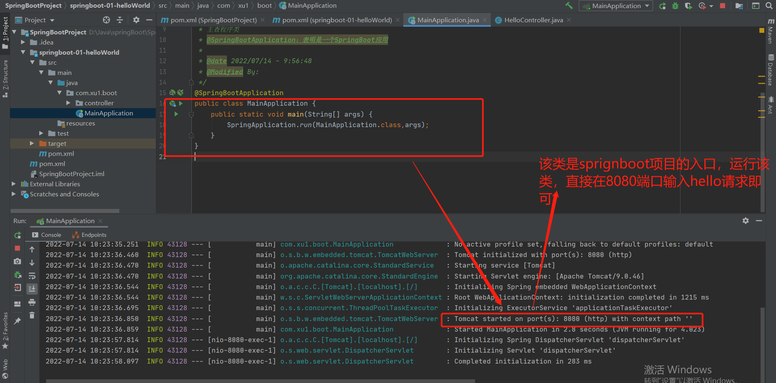The height and width of the screenshot is (383, 776).
Task: Click the dump threads camera icon
Action: (x=17, y=262)
